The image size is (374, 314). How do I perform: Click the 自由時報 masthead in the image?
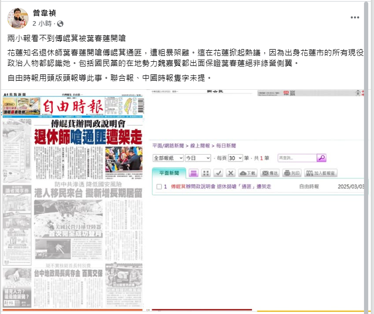(x=73, y=106)
